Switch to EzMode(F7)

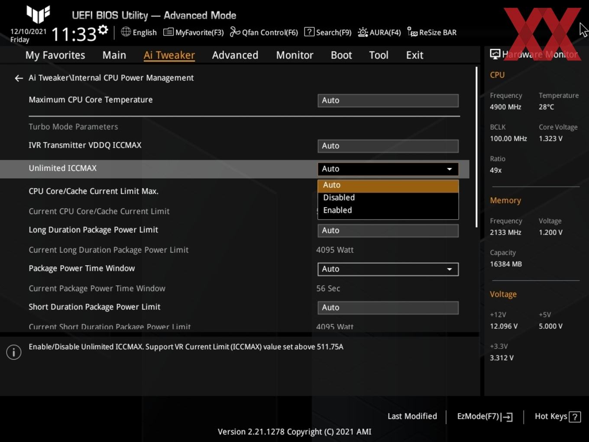[x=485, y=416]
